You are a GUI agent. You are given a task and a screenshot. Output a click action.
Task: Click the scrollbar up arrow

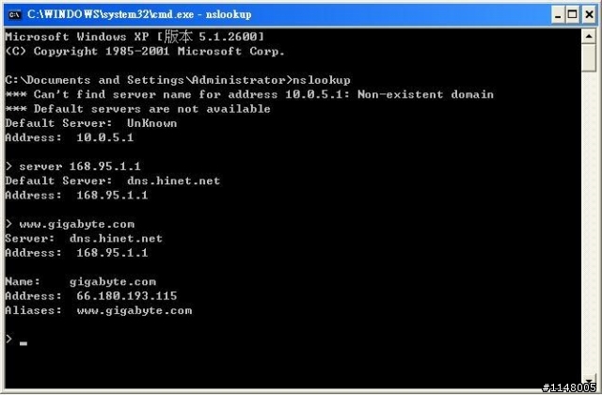[x=588, y=36]
